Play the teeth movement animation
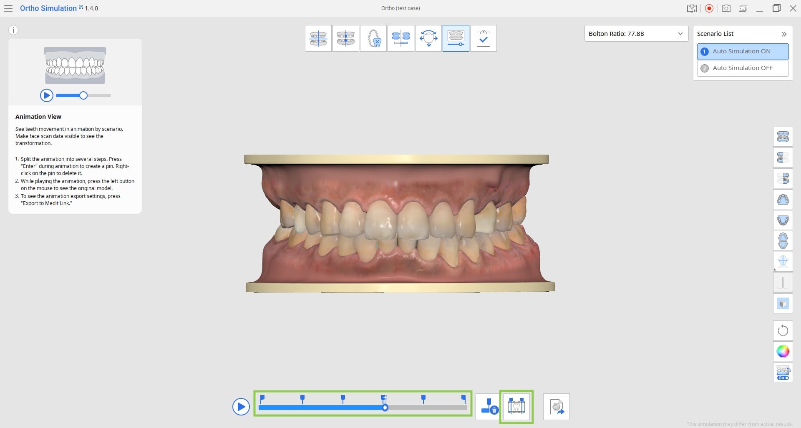801x428 pixels. pyautogui.click(x=241, y=407)
